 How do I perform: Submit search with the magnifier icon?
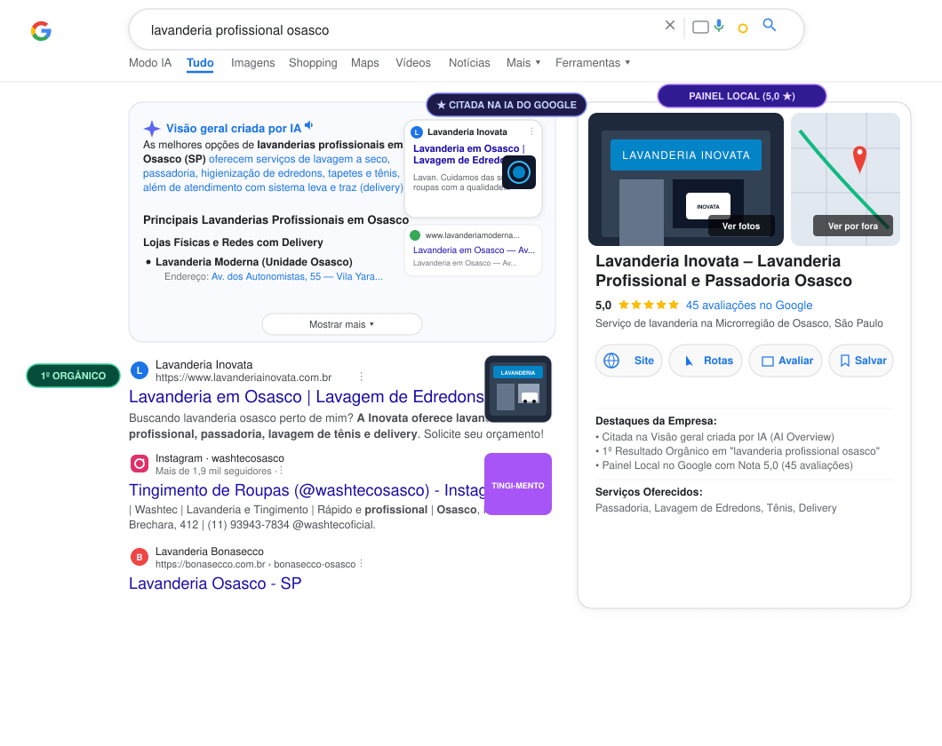point(770,25)
